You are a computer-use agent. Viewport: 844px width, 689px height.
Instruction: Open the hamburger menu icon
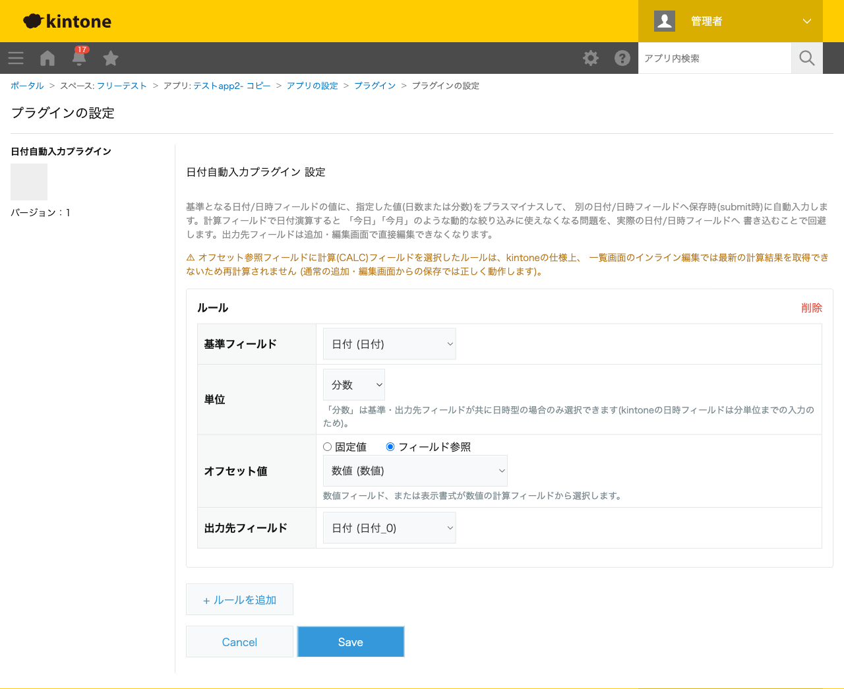(x=16, y=58)
